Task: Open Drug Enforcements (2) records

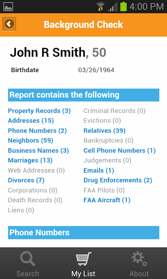Action: (118, 180)
